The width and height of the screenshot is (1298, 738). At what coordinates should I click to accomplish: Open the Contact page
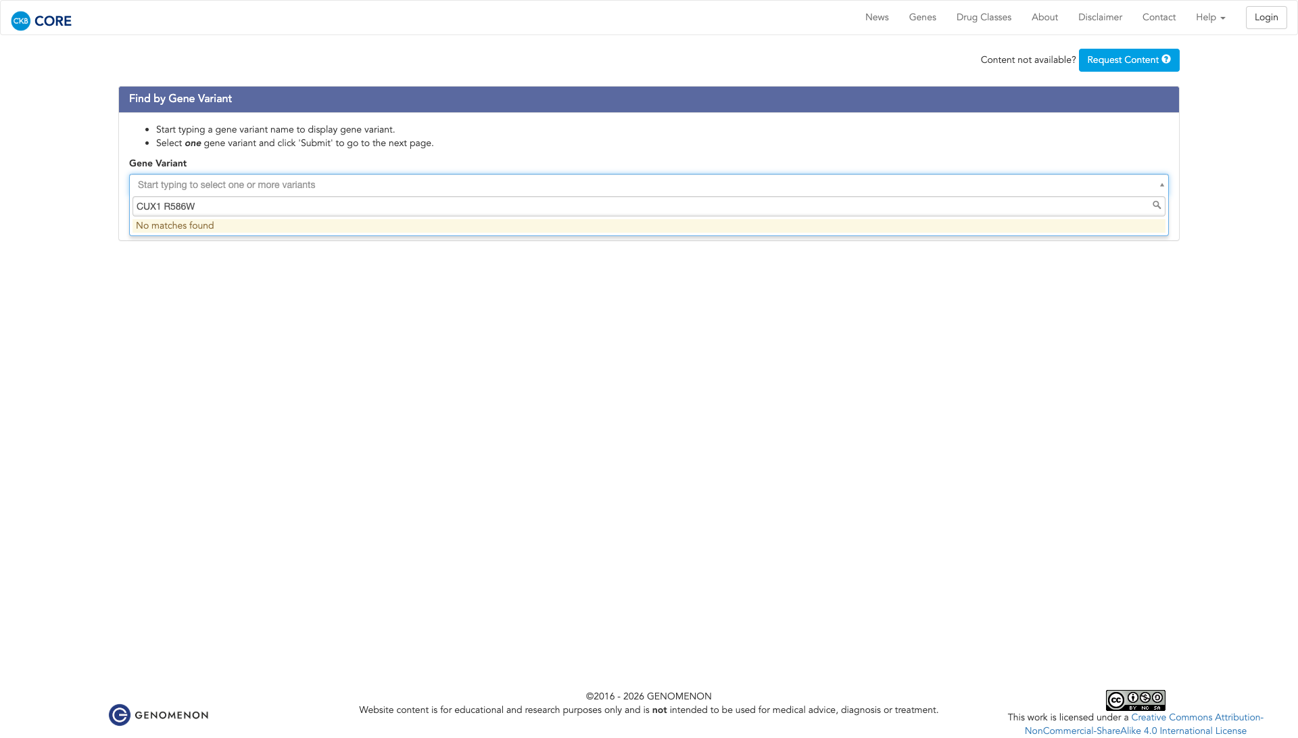pos(1159,18)
